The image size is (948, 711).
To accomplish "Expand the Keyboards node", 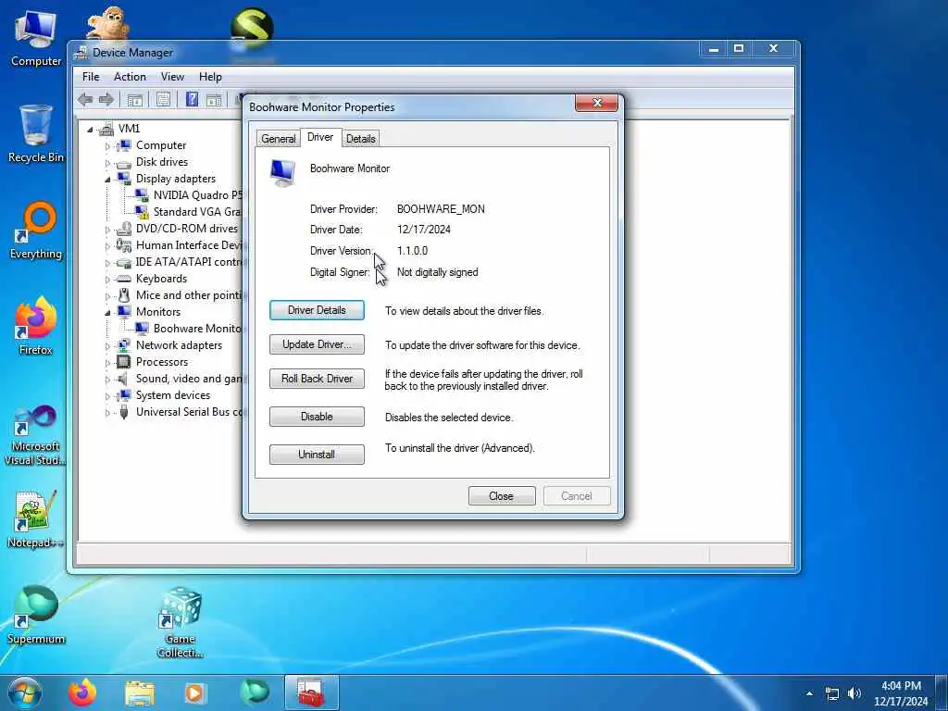I will click(x=107, y=280).
